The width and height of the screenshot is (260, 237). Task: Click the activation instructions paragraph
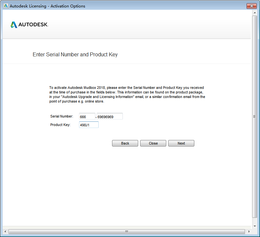coord(127,94)
